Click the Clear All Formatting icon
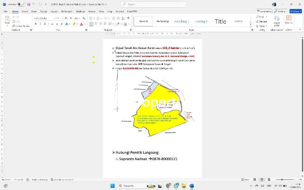The width and height of the screenshot is (304, 190). pos(84,18)
